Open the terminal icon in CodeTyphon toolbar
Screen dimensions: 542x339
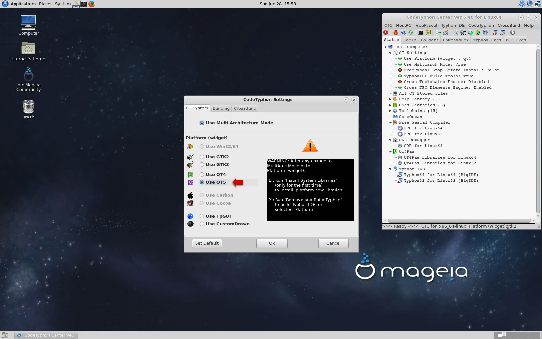click(420, 32)
